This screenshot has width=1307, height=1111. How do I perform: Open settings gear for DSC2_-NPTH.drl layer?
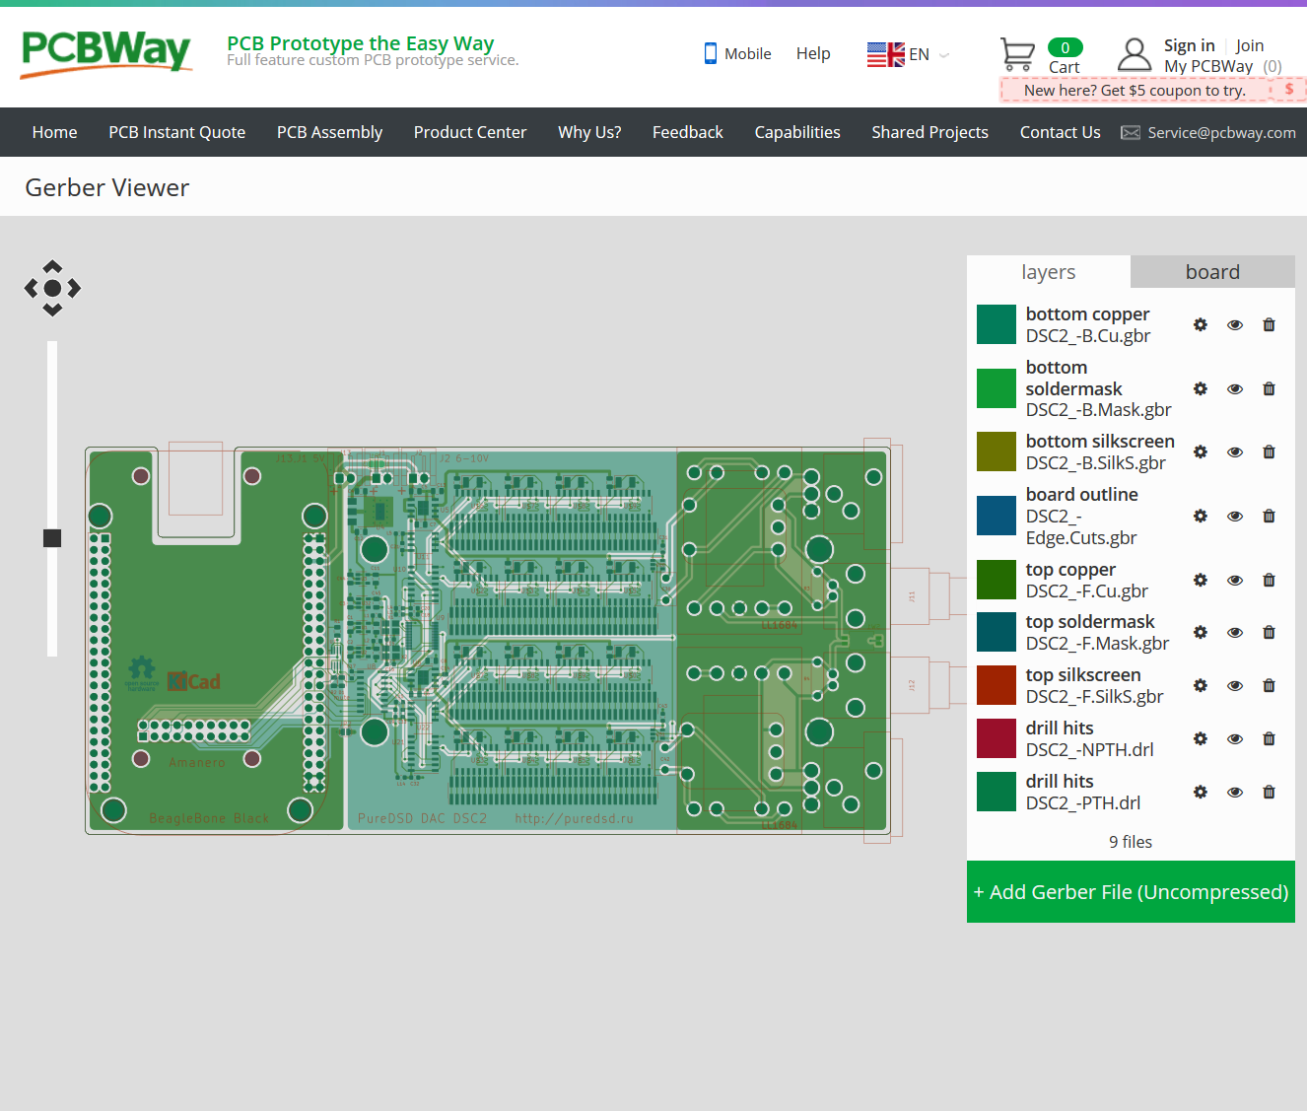[x=1200, y=738]
